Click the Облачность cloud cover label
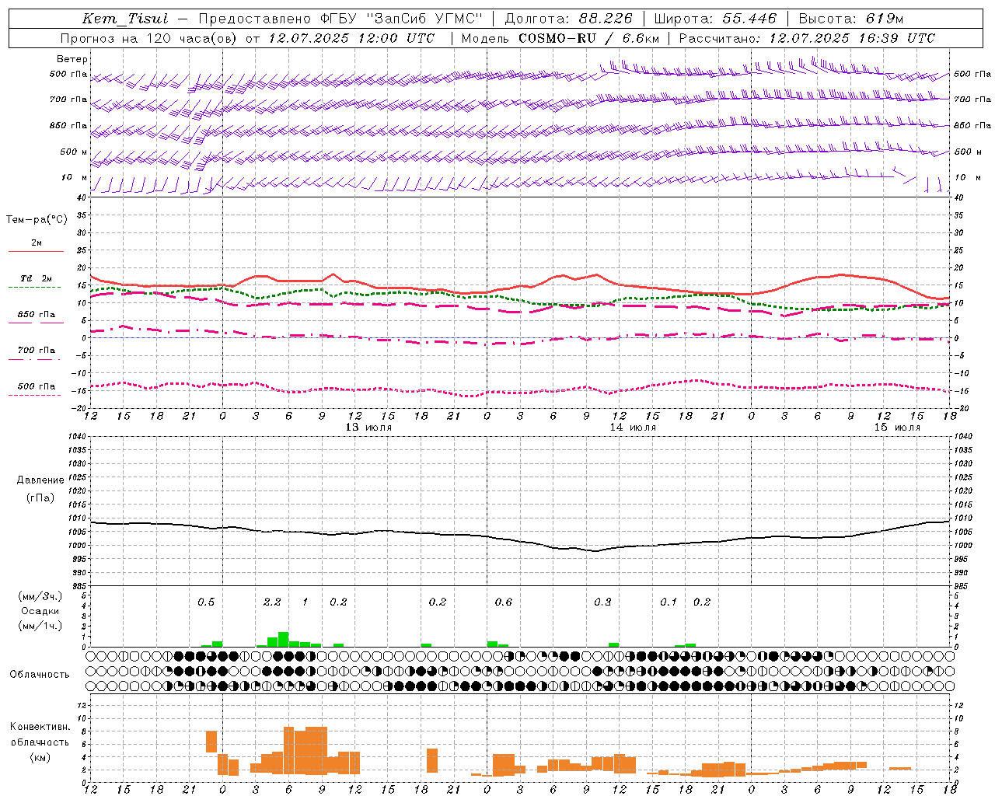The width and height of the screenshot is (995, 796). [x=40, y=674]
